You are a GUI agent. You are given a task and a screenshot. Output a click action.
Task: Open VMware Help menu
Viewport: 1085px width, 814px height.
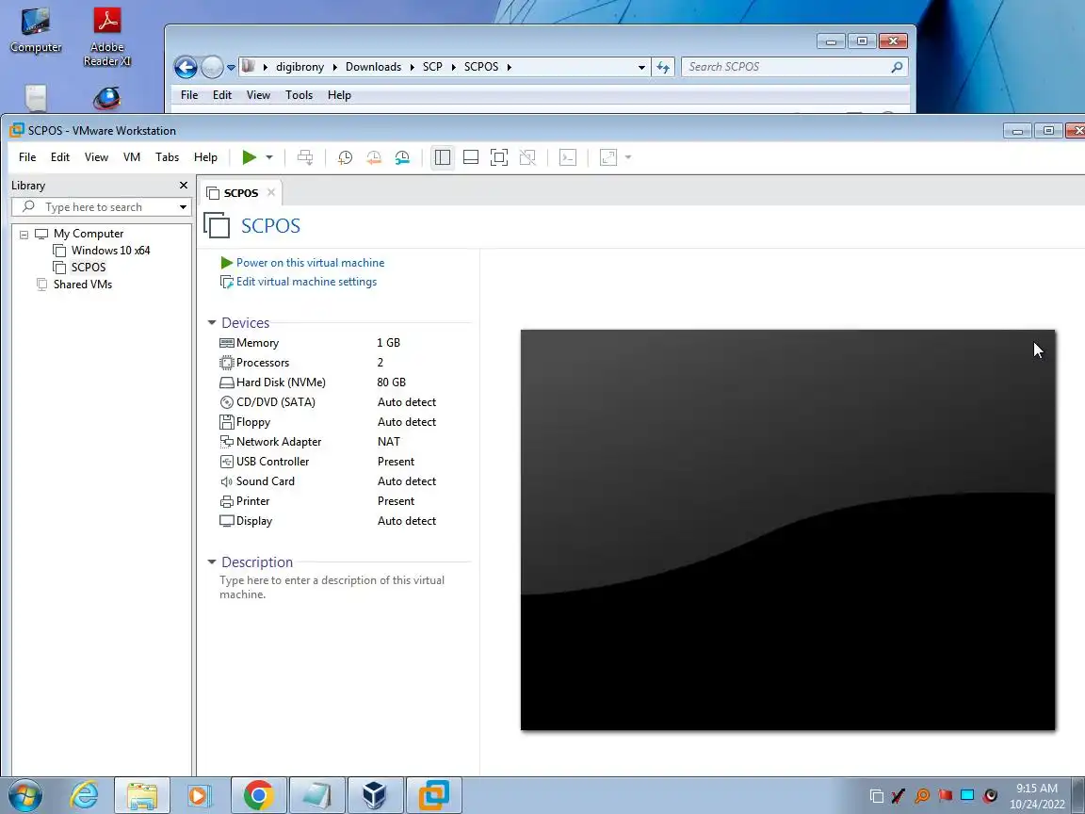coord(205,157)
